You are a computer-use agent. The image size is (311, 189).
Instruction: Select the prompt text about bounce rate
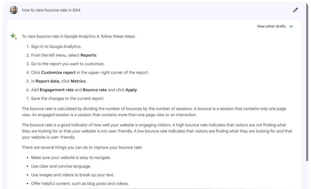click(51, 10)
